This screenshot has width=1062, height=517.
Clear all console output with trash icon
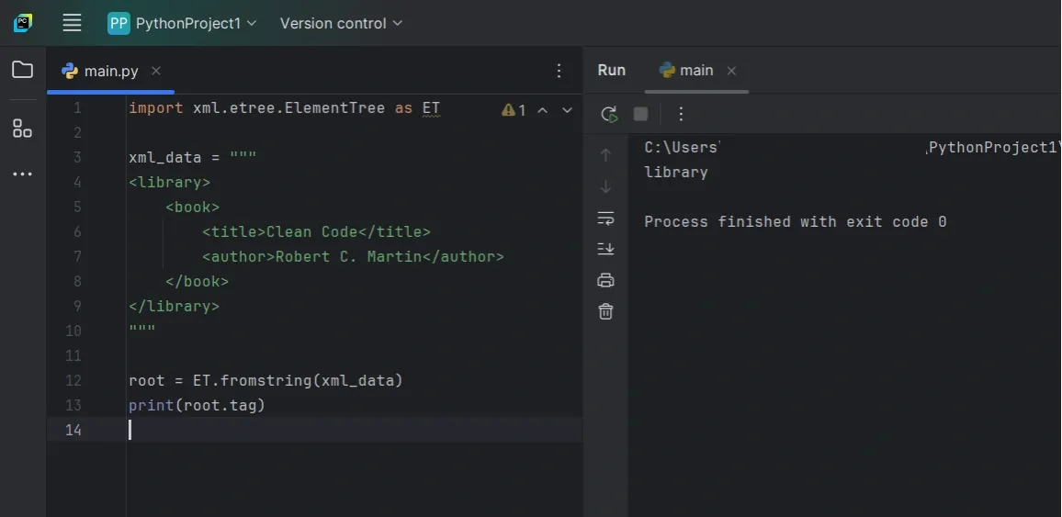tap(606, 311)
